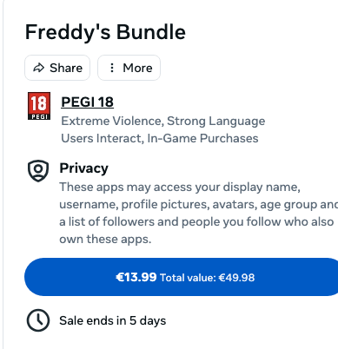Click the Total value: €49.98 label
Viewport: 338px width, 349px height.
[208, 278]
